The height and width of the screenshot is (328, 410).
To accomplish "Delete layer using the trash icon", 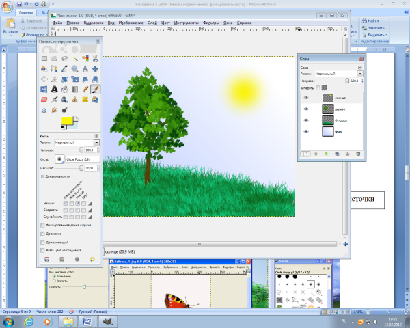I will click(x=358, y=154).
